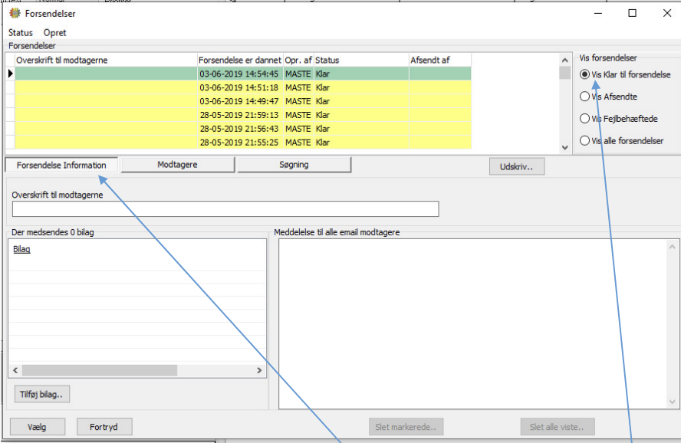Minimize the Forsendelser window
The image size is (681, 443).
(598, 14)
